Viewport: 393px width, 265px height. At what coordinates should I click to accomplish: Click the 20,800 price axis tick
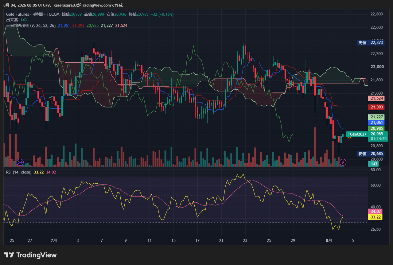[x=377, y=146]
